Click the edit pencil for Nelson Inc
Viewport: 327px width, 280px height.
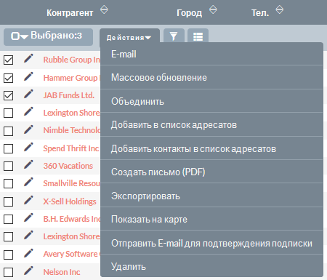[x=28, y=271]
